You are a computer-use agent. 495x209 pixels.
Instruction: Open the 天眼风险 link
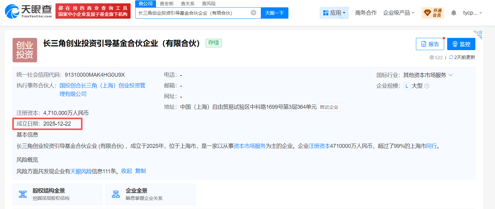(x=81, y=171)
